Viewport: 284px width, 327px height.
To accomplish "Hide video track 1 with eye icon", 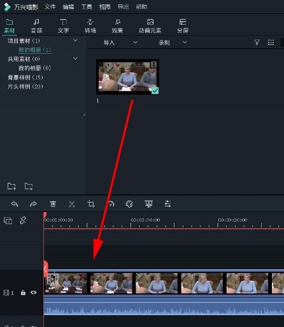I will [33, 293].
